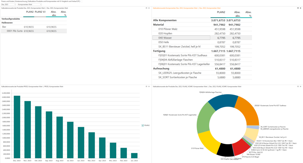Viewport: 303px width, 163px height.
Task: Select the Material group row
Action: click(202, 25)
